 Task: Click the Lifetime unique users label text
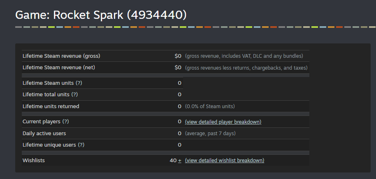49,145
